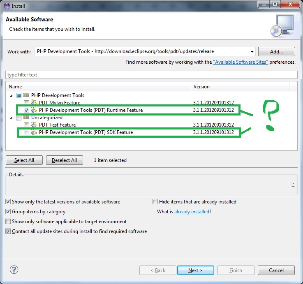The height and width of the screenshot is (284, 303).
Task: Click the Details area up spinner arrow
Action: tap(293, 183)
